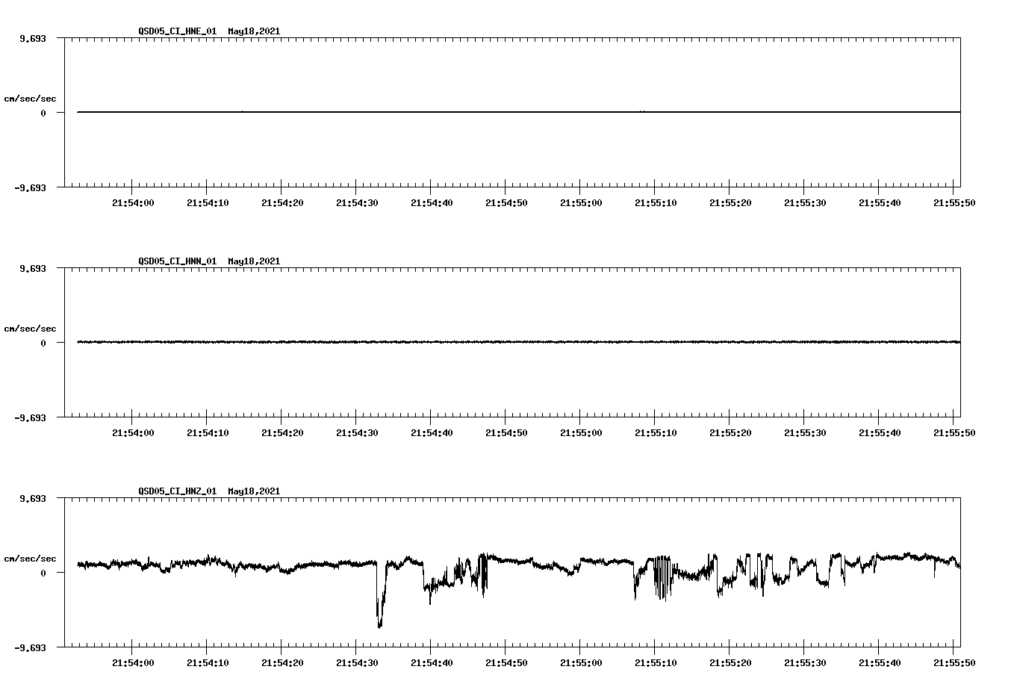Image resolution: width=1014 pixels, height=690 pixels.
Task: Click the May18,2021 date of HNZ plot
Action: (x=255, y=491)
